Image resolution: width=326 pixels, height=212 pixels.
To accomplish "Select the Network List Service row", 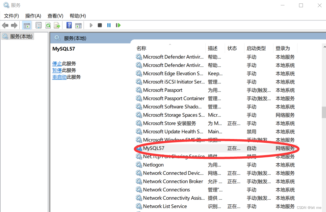I will [x=216, y=206].
